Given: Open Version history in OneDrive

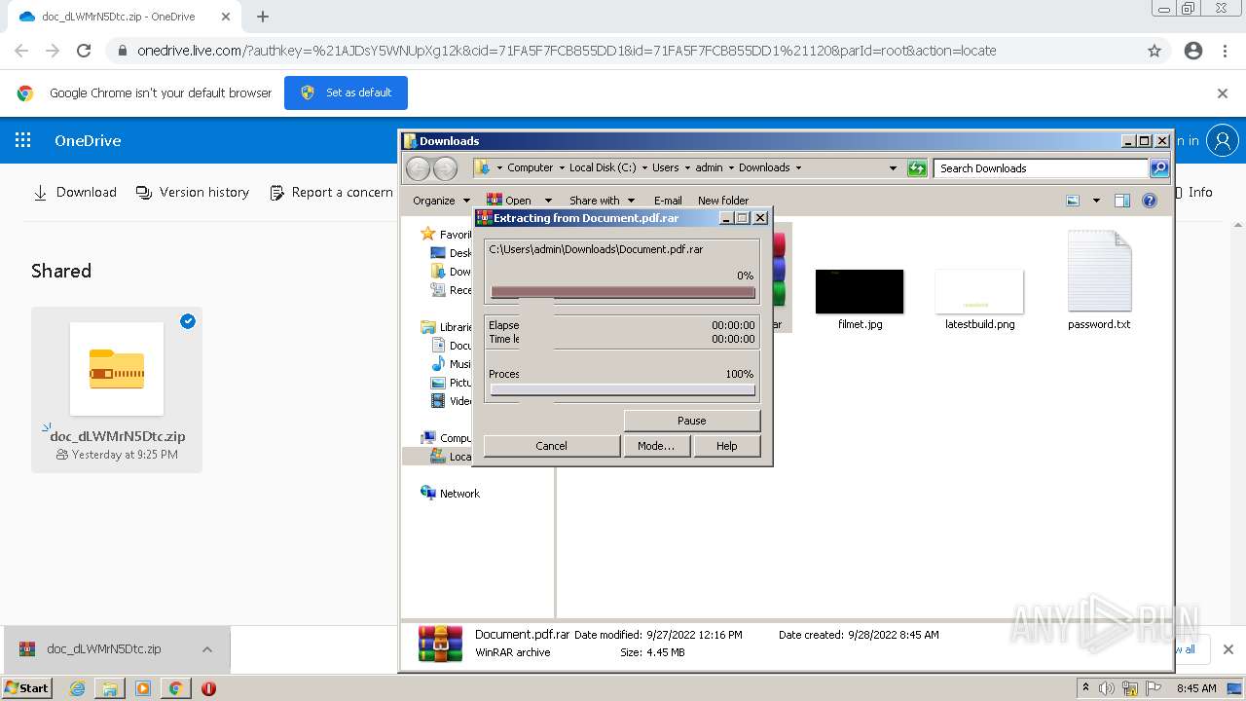Looking at the screenshot, I should [x=193, y=193].
